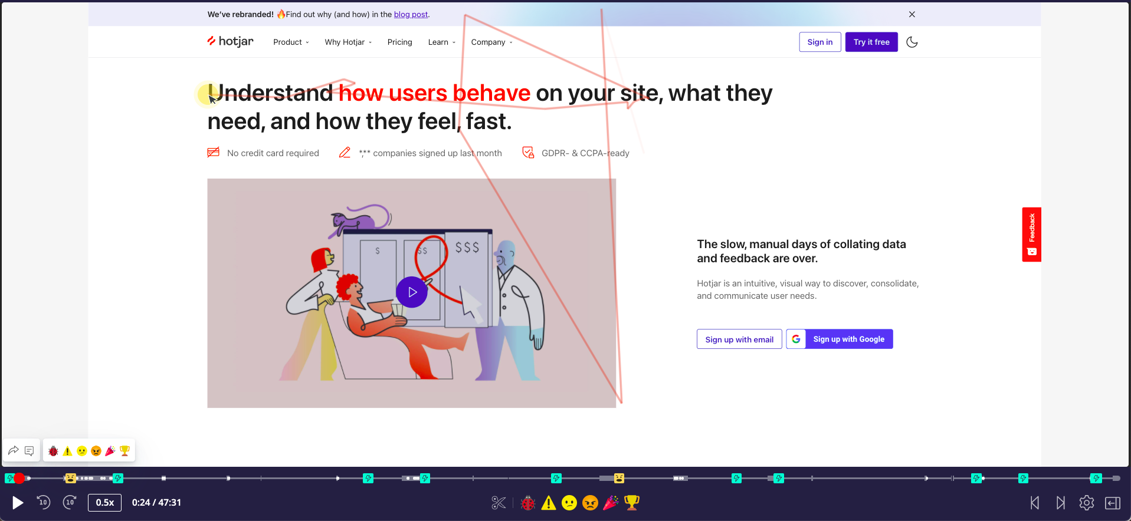The height and width of the screenshot is (521, 1131).
Task: Open the red Feedback side tab
Action: click(x=1031, y=235)
